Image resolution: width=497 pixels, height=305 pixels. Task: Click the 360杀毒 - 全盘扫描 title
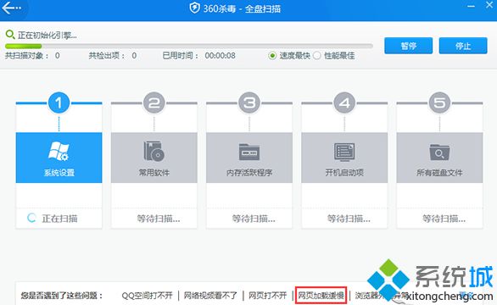click(242, 8)
